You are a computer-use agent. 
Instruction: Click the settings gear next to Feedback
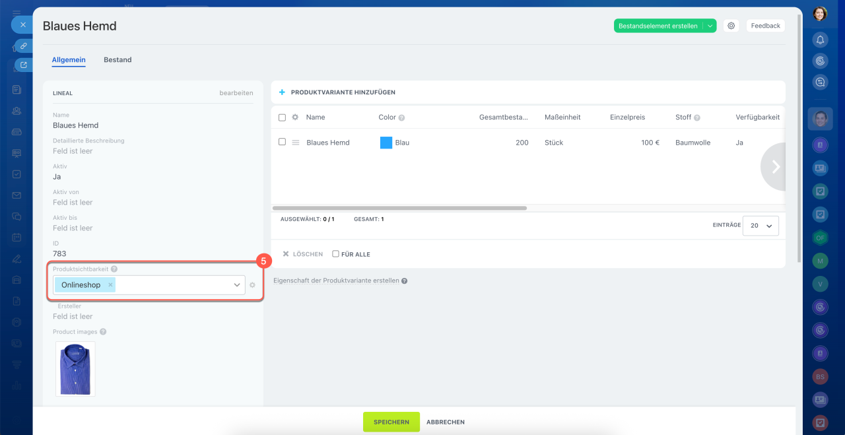click(x=731, y=26)
